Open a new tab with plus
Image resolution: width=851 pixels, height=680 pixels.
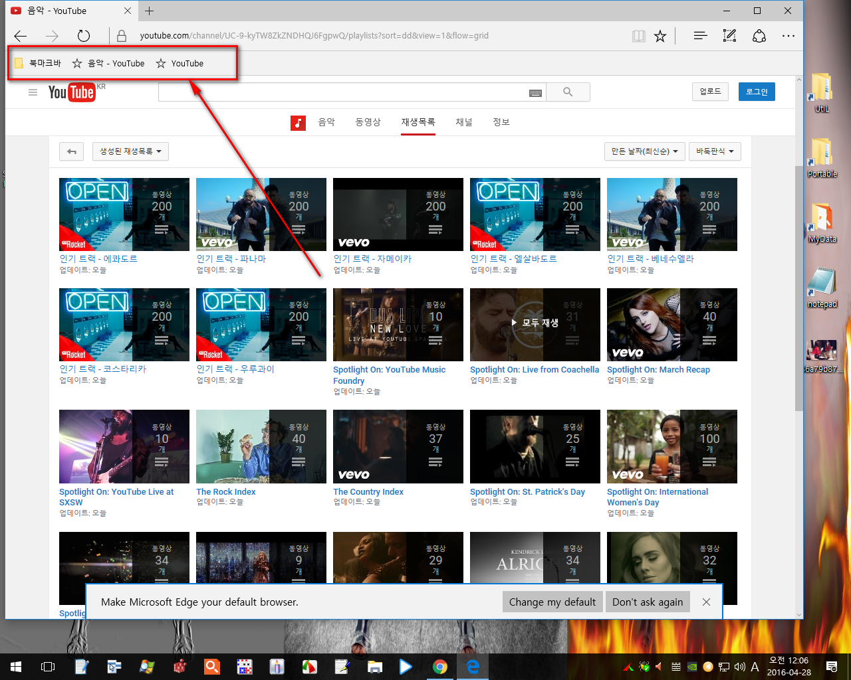pyautogui.click(x=150, y=11)
